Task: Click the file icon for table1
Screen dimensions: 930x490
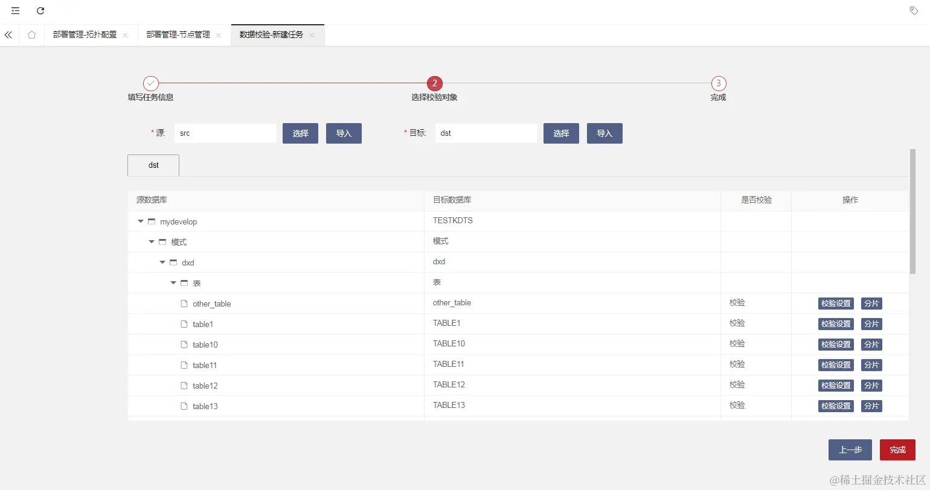Action: (x=185, y=324)
